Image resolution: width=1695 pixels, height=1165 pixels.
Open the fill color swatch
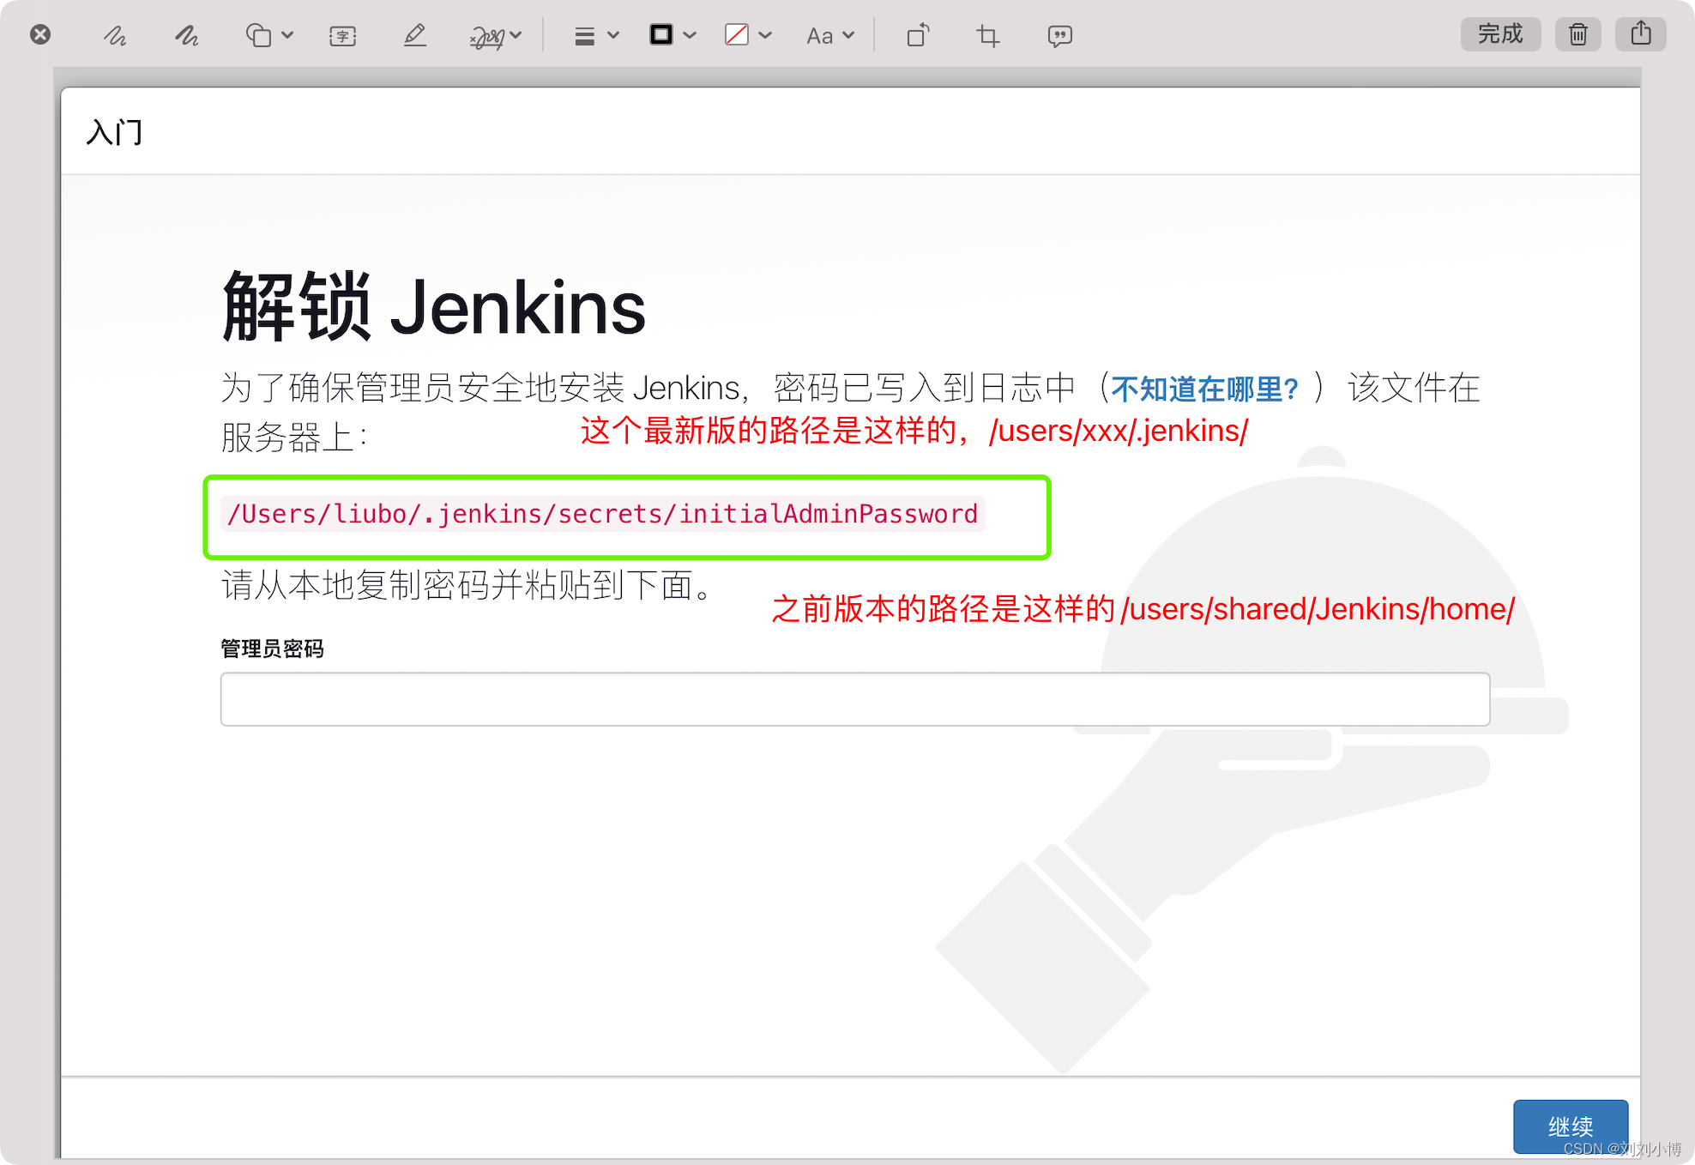[737, 35]
